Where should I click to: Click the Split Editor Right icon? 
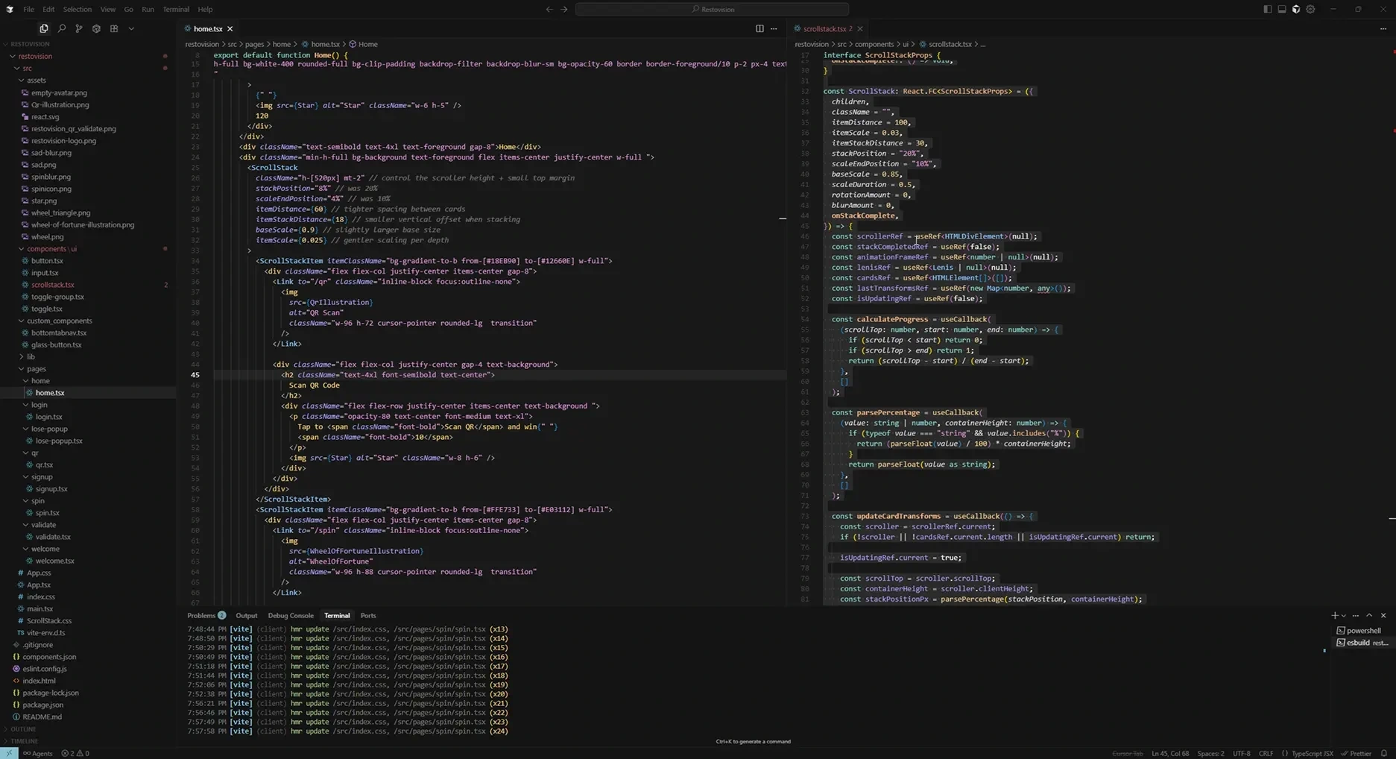(x=759, y=28)
